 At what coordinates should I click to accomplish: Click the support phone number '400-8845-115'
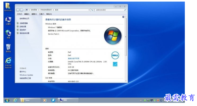[x=73, y=81]
